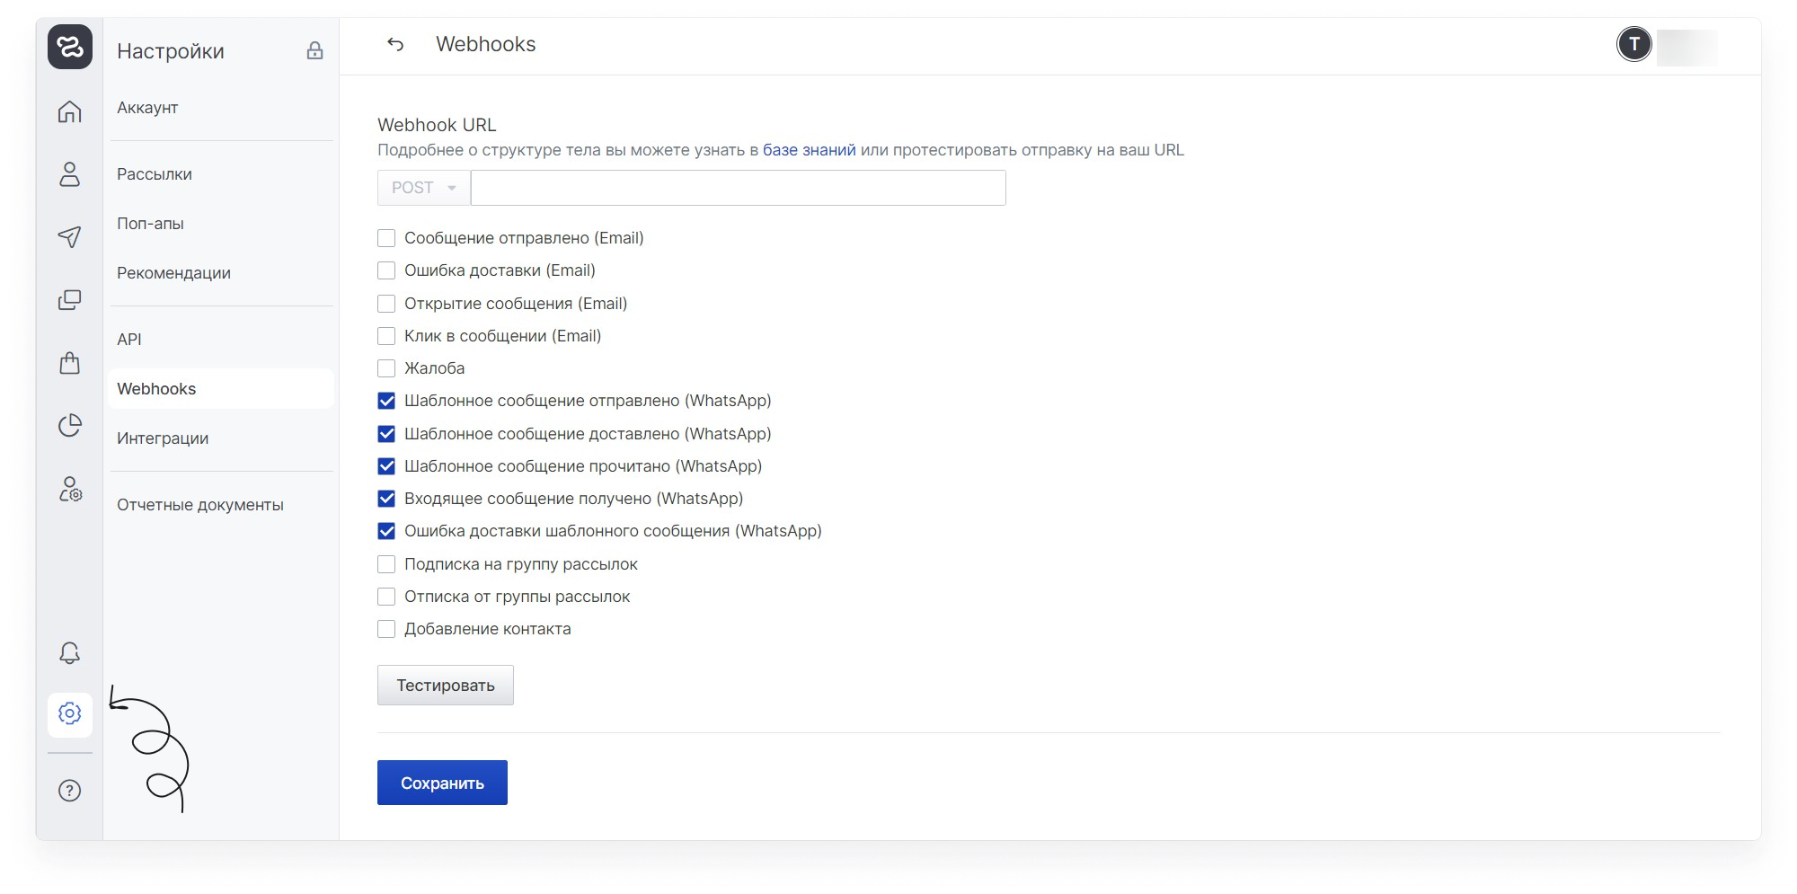Follow the базе знаний link
Image resolution: width=1797 pixels, height=894 pixels.
[809, 150]
